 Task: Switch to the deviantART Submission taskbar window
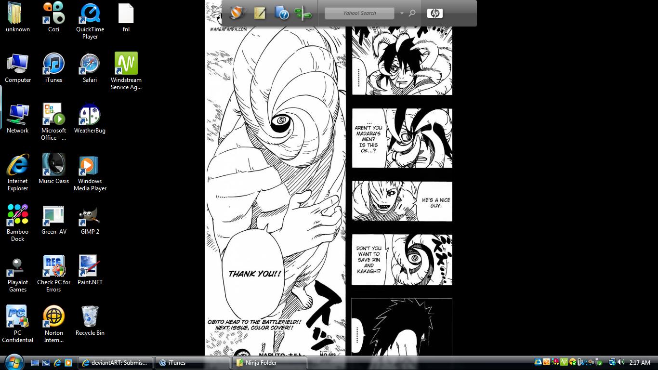pos(116,363)
